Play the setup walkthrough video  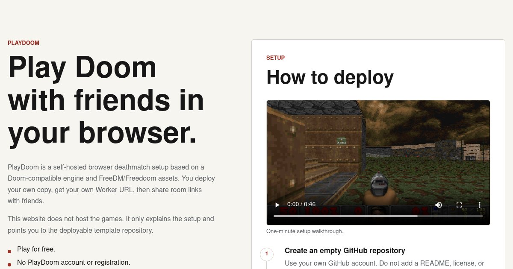[277, 205]
